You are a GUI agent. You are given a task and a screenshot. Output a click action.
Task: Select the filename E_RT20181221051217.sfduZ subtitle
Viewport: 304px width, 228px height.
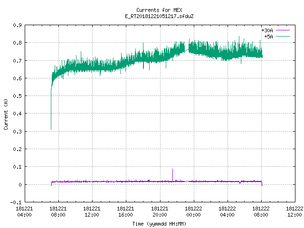[x=159, y=16]
